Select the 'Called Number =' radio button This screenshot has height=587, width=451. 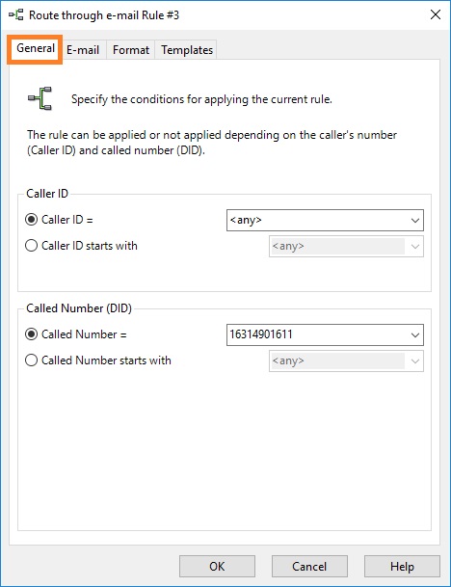(x=32, y=334)
